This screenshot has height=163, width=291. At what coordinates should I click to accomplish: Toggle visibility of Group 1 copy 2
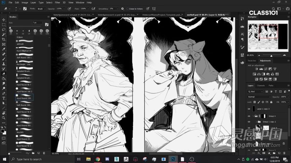[249, 122]
